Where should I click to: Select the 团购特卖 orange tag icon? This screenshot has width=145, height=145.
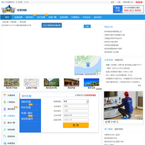[5, 137]
